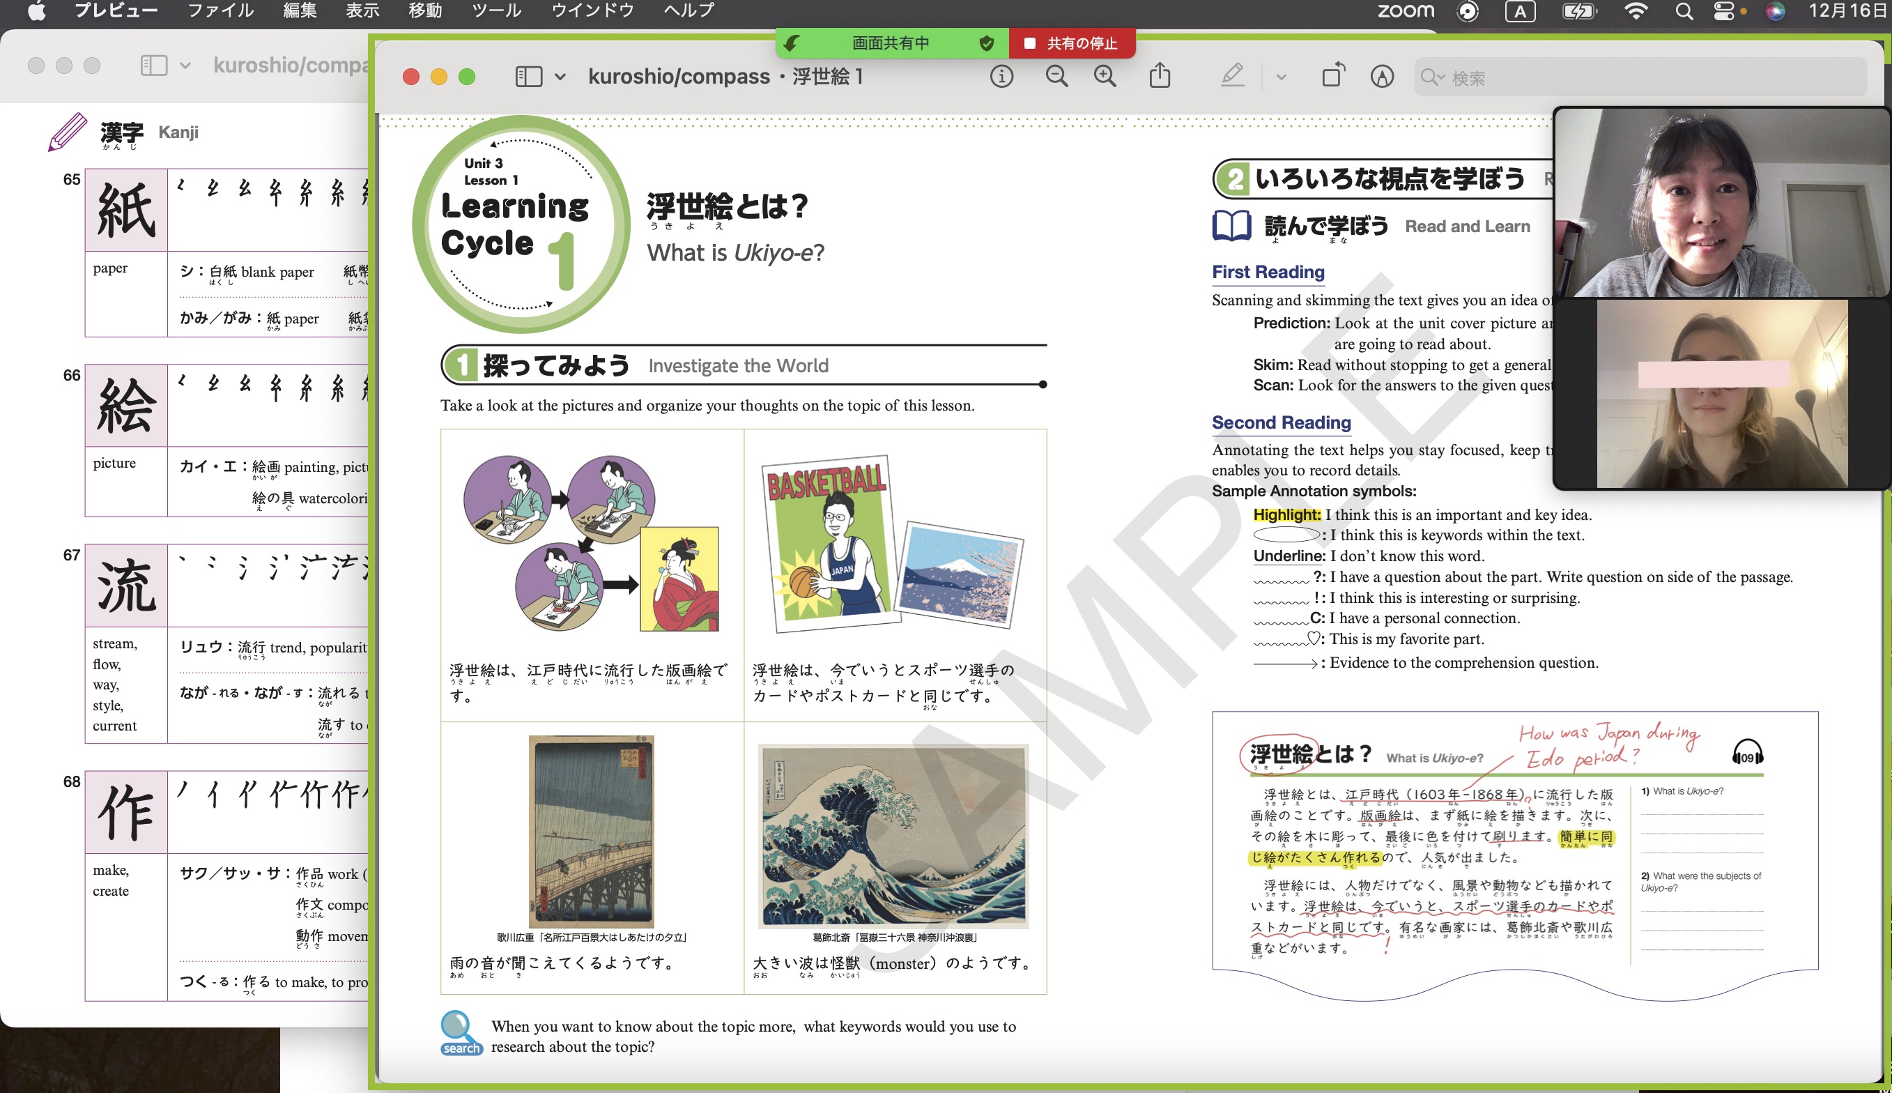
Task: Click the green shield security icon in share bar
Action: (x=986, y=43)
